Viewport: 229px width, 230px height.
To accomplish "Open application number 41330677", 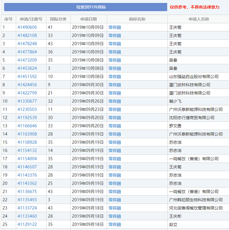I will (27, 101).
